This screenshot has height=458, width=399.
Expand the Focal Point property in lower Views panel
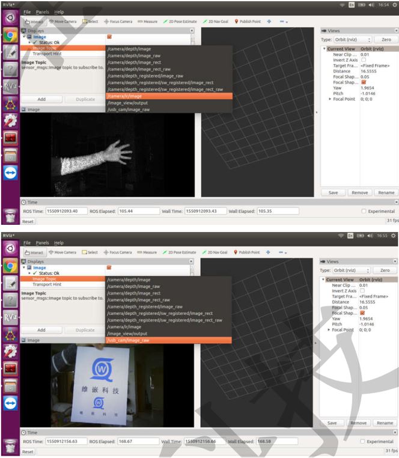(329, 329)
